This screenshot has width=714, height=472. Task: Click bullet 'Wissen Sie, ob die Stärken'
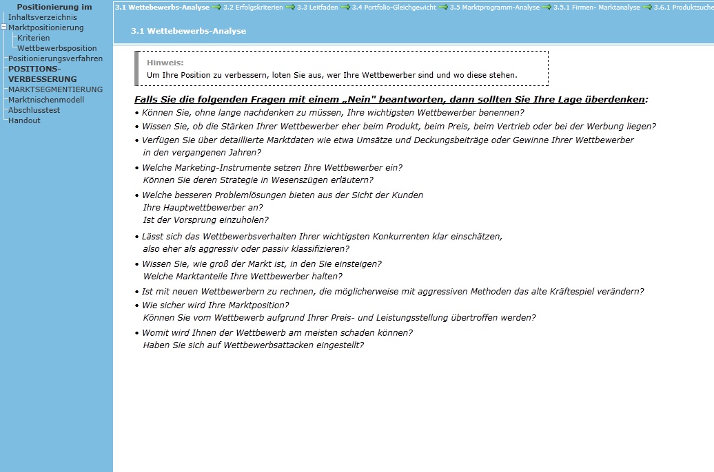pos(399,127)
